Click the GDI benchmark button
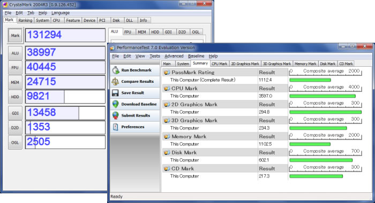The height and width of the screenshot is (203, 375). point(15,113)
